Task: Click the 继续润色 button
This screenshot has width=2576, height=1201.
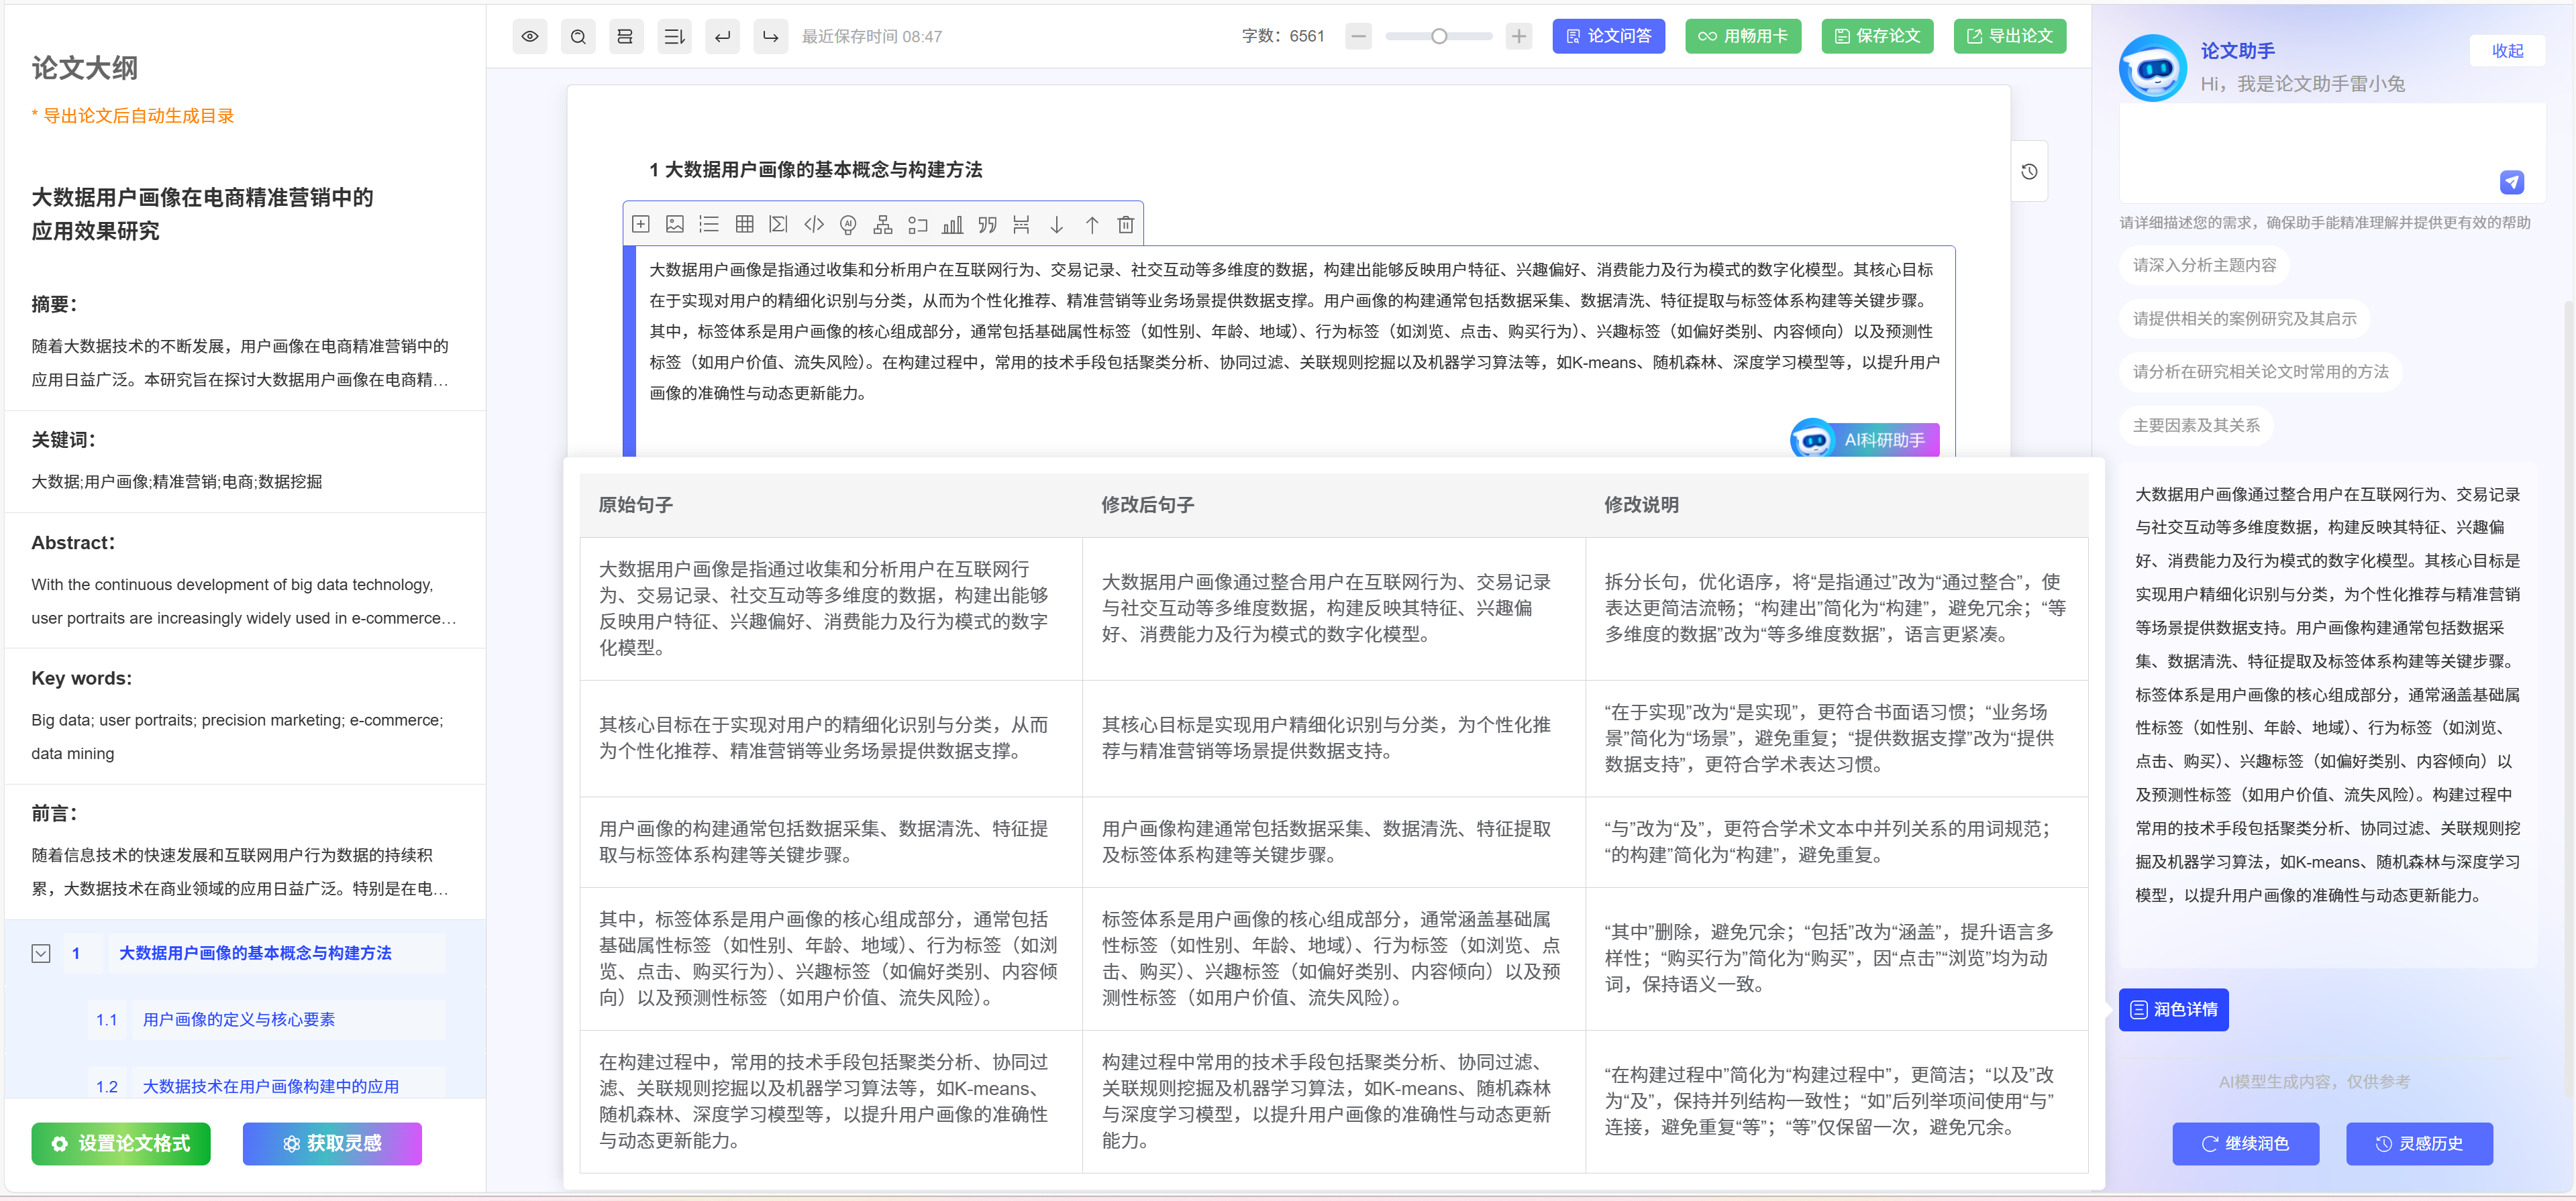Action: [2245, 1143]
